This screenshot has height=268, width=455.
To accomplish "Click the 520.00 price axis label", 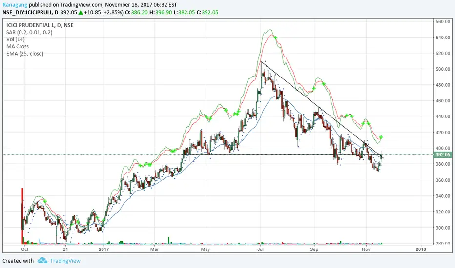I will pos(443,53).
